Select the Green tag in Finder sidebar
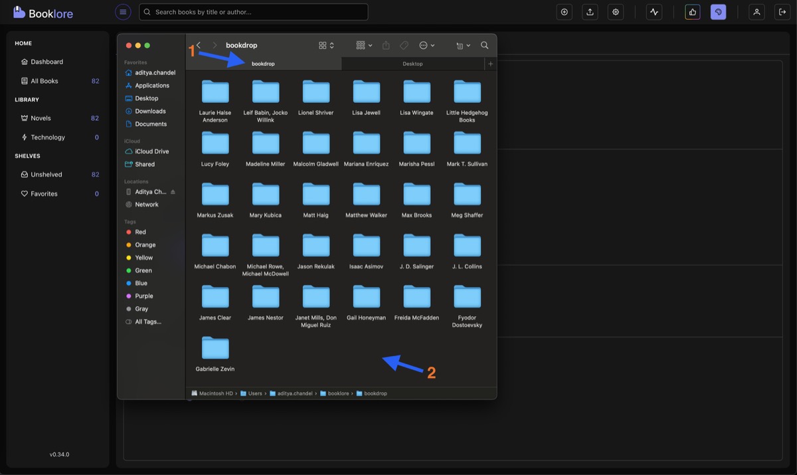This screenshot has height=475, width=797. click(141, 270)
